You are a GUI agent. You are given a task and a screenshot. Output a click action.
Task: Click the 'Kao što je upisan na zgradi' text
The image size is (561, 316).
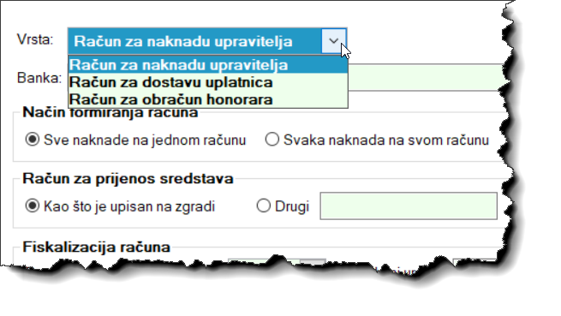point(129,206)
